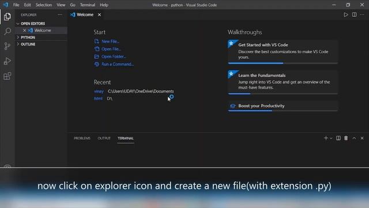
Task: Click the Run a Command icon beside its link
Action: (96, 64)
